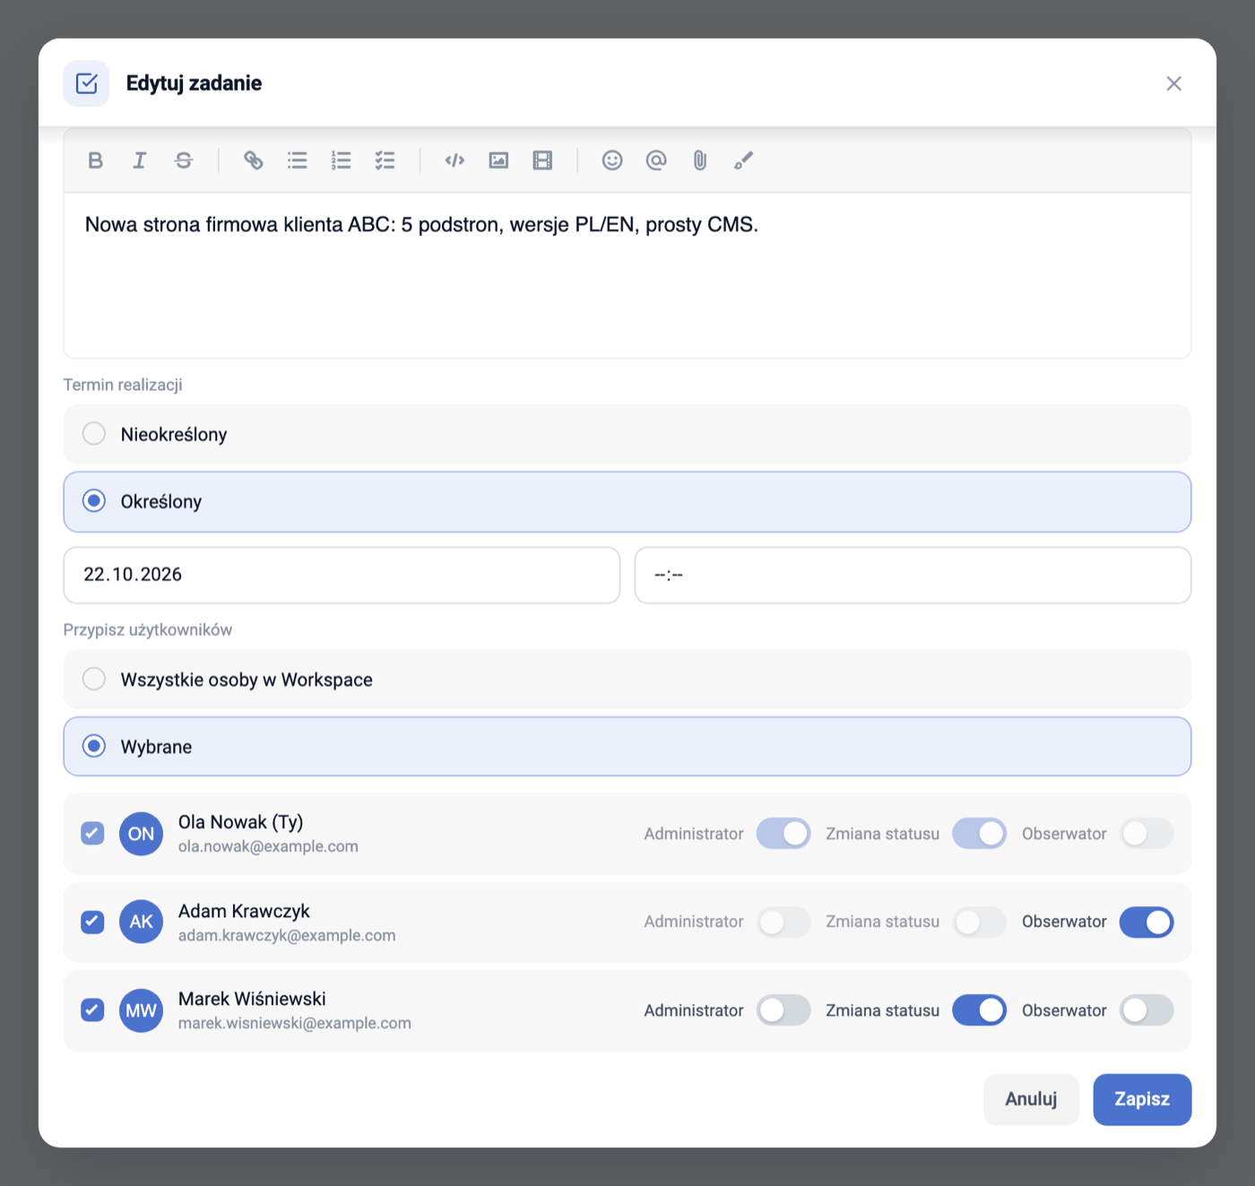Insert an image into description
Viewport: 1255px width, 1186px height.
click(499, 160)
